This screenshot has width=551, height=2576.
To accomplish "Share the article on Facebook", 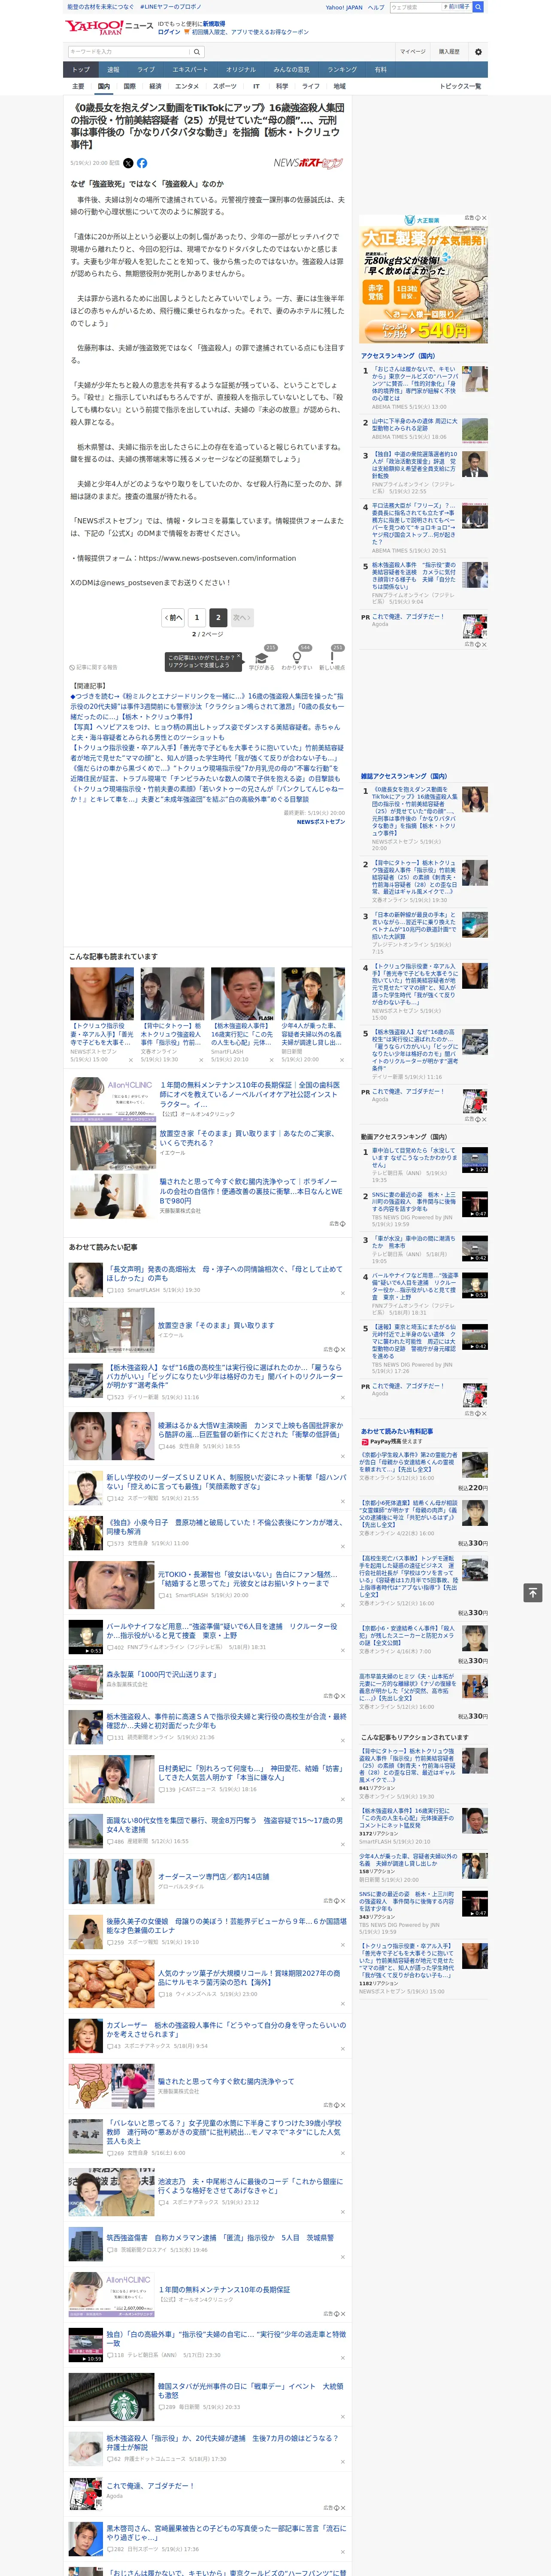I will [x=142, y=163].
